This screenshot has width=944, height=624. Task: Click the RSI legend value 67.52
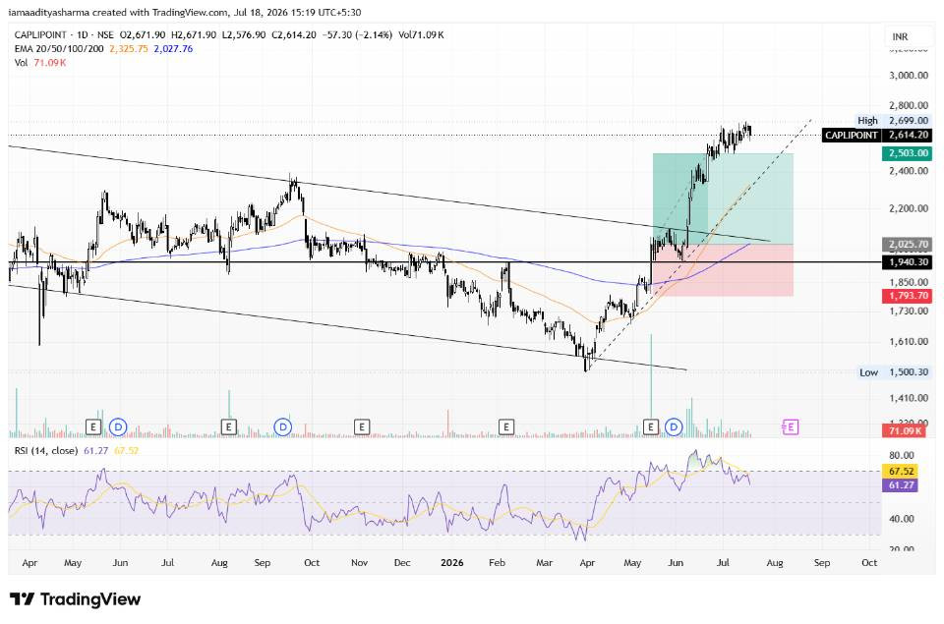click(127, 451)
